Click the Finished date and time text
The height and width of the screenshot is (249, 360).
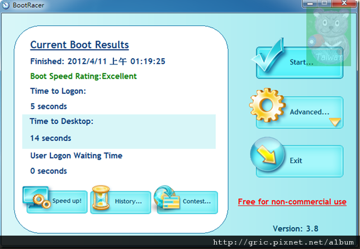click(98, 61)
